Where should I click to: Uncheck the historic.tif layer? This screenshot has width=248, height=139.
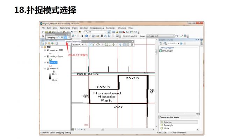point(48,69)
